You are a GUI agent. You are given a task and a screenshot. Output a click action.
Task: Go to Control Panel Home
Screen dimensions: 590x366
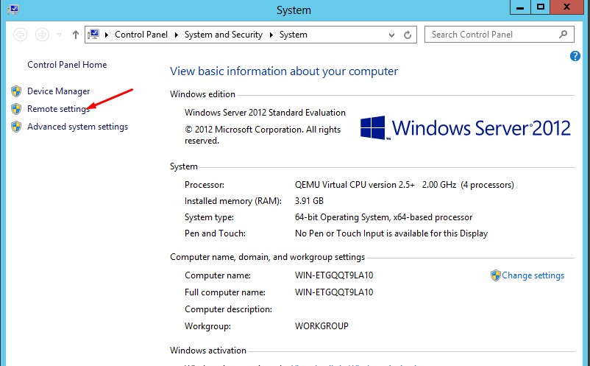click(67, 65)
